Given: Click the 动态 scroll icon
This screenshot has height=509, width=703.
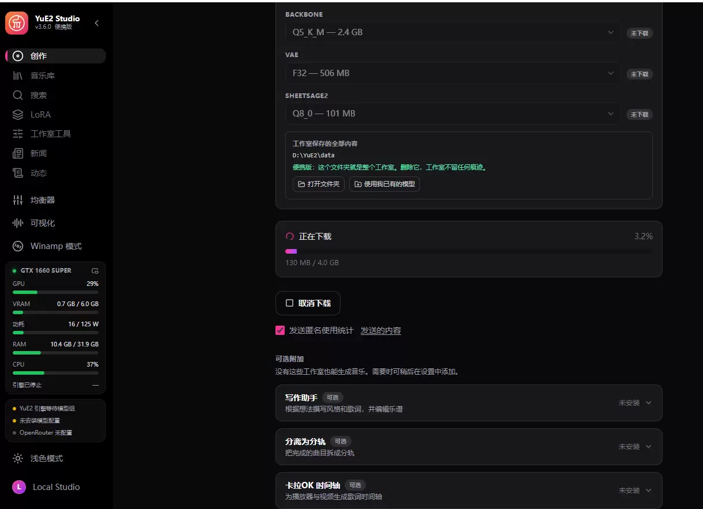Looking at the screenshot, I should (18, 173).
